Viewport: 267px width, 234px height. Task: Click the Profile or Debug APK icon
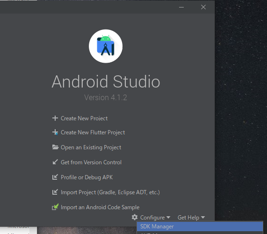coord(55,177)
